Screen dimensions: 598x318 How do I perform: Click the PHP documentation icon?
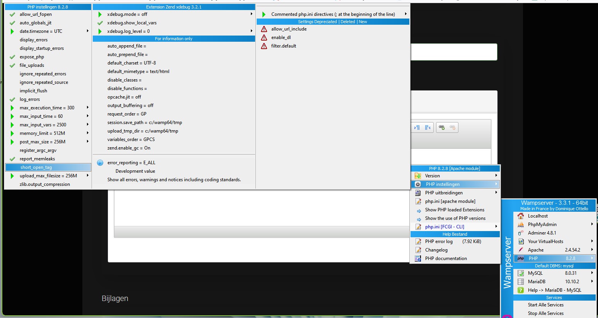pyautogui.click(x=418, y=258)
